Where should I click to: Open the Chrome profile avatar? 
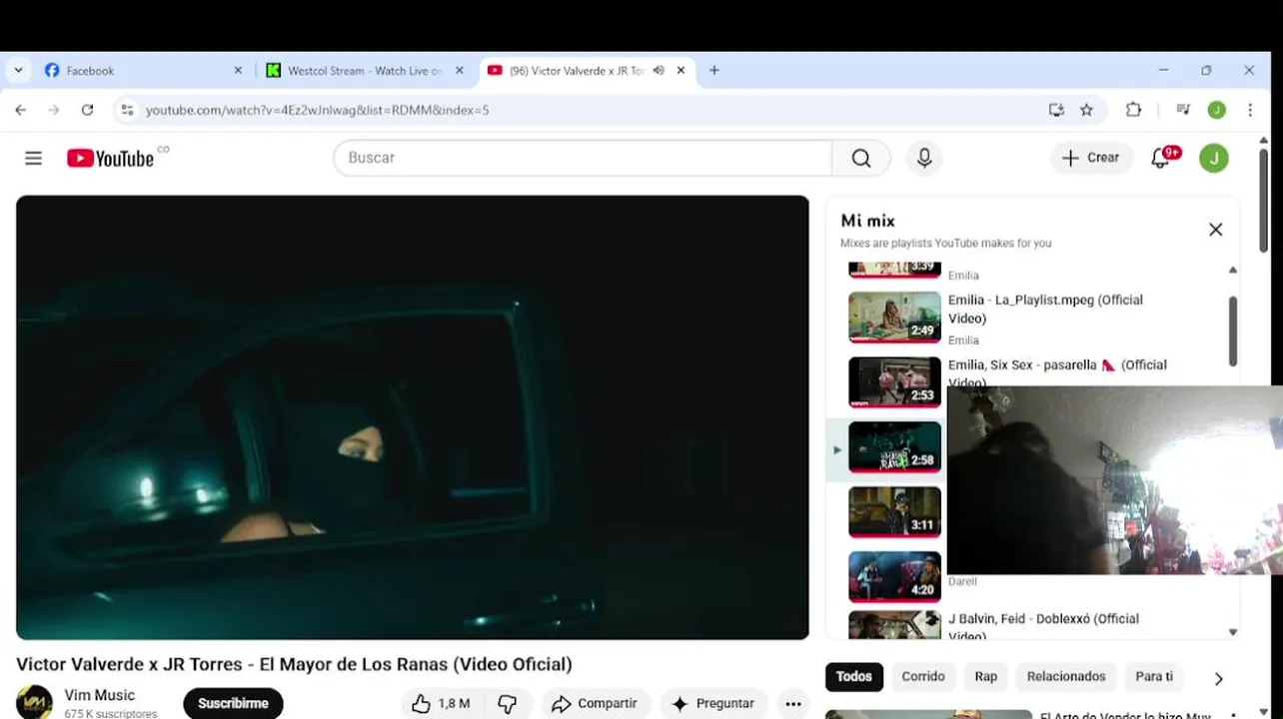[x=1216, y=110]
